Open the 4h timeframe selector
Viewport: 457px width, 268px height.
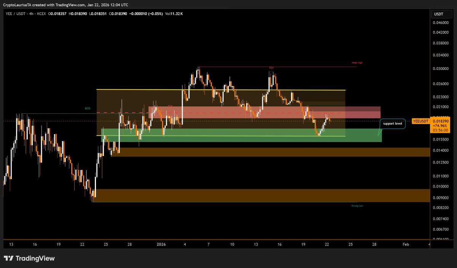[x=32, y=13]
